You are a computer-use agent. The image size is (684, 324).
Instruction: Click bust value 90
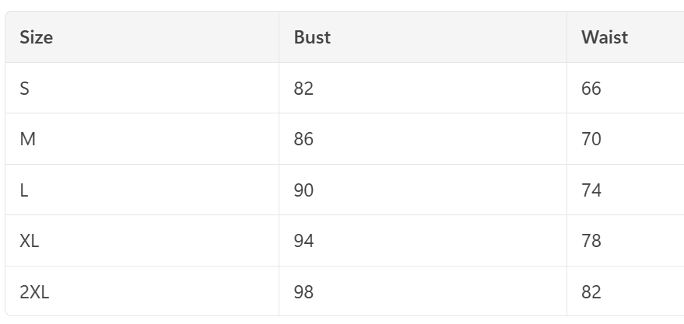303,190
